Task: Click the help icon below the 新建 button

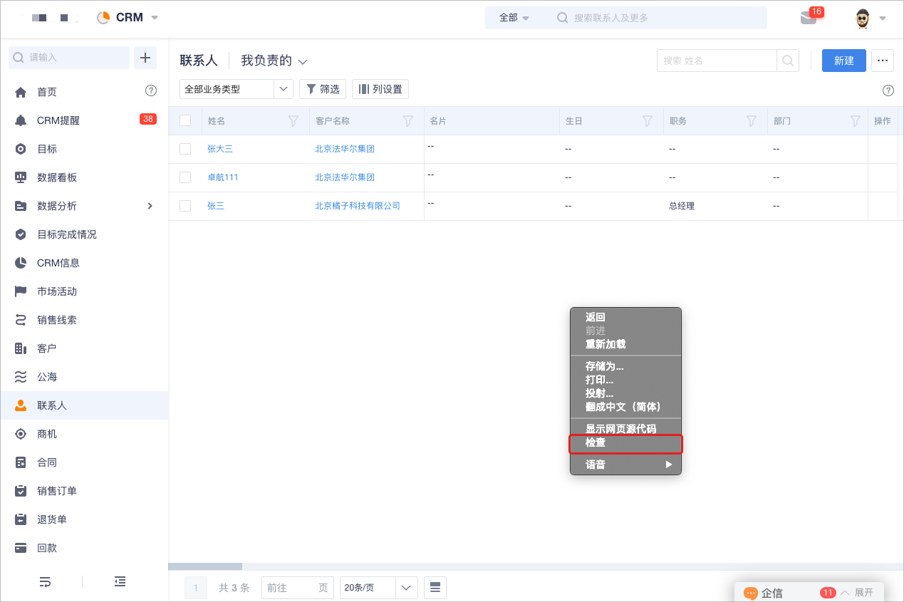Action: [x=888, y=90]
